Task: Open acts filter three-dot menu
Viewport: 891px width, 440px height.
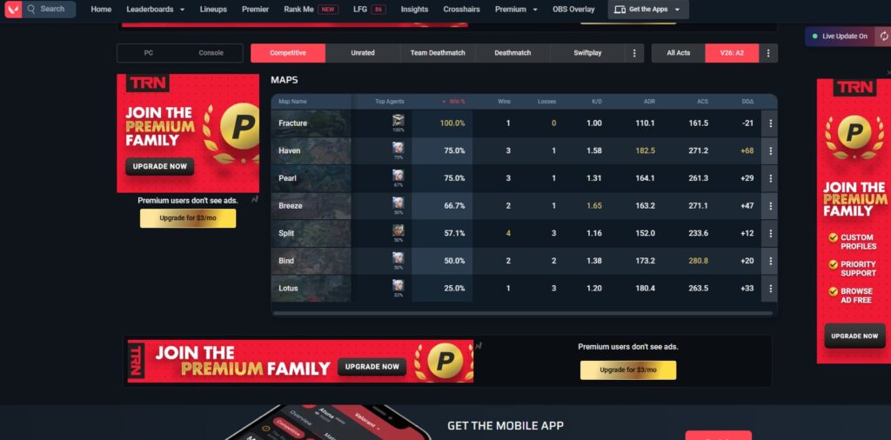Action: (768, 53)
